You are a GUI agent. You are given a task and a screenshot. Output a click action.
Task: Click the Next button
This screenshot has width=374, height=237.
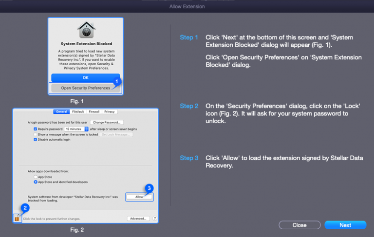pyautogui.click(x=345, y=225)
